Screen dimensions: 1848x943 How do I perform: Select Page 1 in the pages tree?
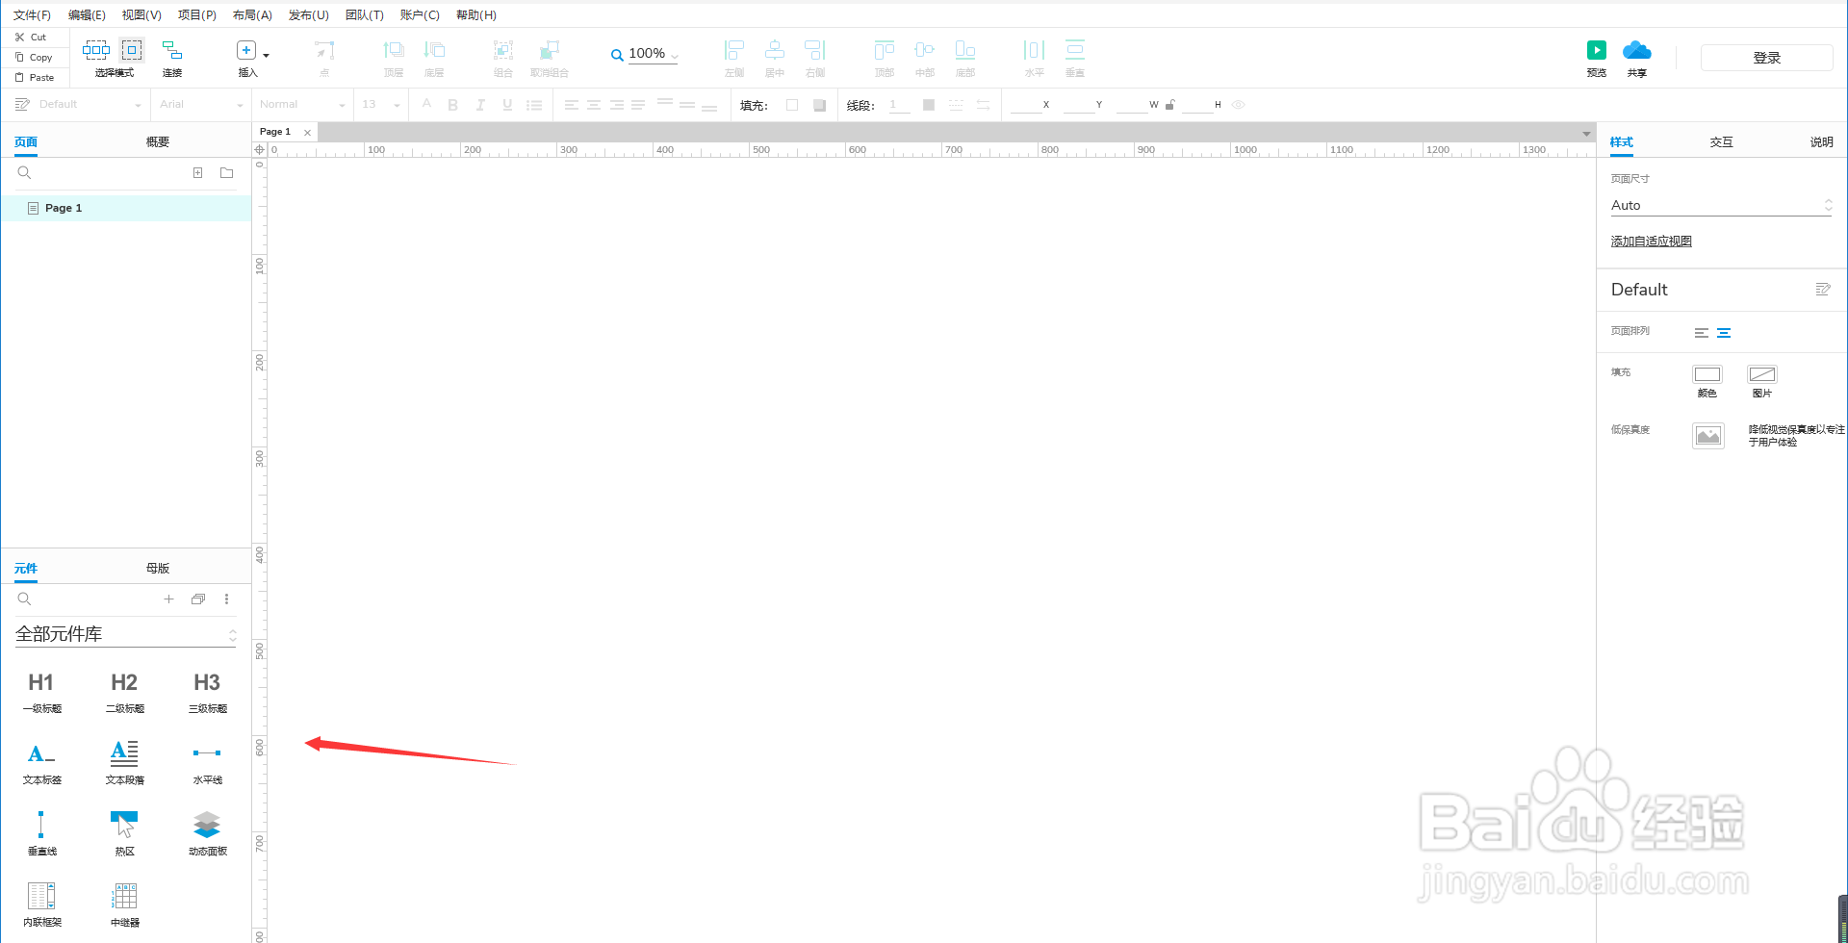click(x=126, y=208)
